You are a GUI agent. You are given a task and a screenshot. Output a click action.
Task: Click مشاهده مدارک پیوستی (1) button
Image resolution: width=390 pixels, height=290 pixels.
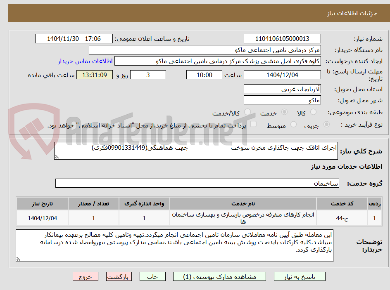(219, 276)
